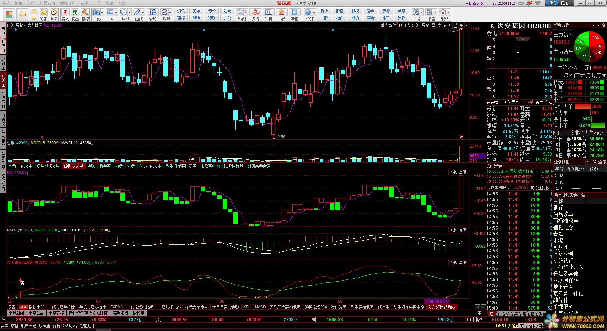
Task: Expand the 画线 dropdown arrow
Action: (x=143, y=13)
